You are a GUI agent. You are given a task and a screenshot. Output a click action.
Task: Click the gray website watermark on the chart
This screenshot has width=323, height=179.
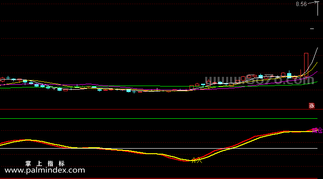pos(260,79)
